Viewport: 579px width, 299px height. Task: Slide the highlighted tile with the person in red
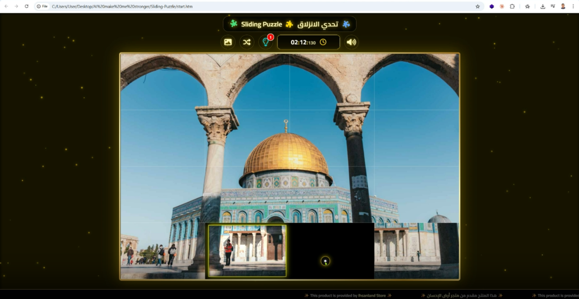click(247, 251)
